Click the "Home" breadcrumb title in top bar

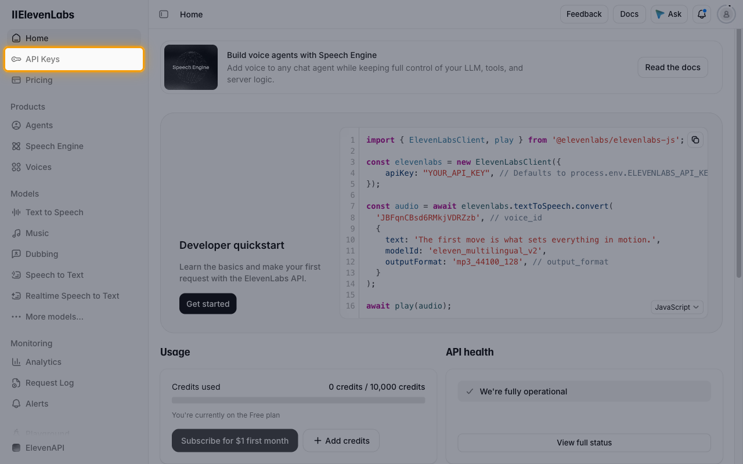(x=191, y=14)
